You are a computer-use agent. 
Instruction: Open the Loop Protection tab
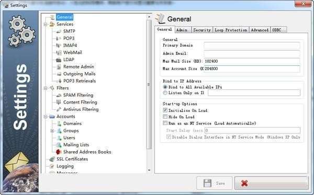pos(231,30)
